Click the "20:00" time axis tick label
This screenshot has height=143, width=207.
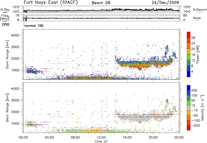[153, 138]
